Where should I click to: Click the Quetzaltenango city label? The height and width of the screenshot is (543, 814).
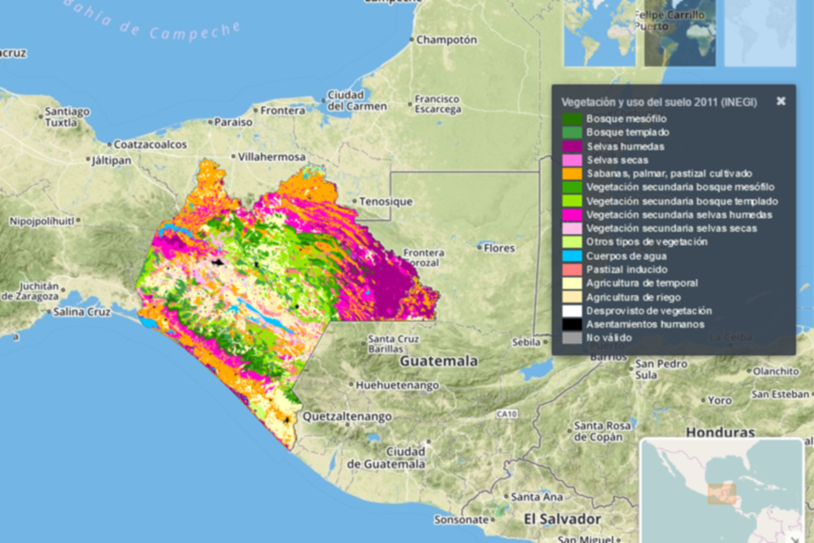point(348,417)
